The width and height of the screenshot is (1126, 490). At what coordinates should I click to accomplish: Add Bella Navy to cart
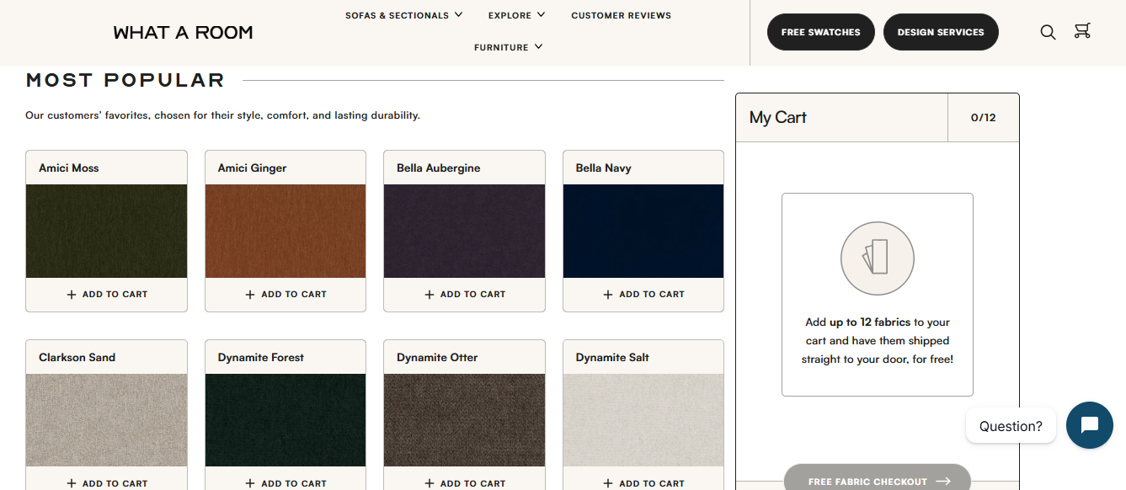(643, 295)
